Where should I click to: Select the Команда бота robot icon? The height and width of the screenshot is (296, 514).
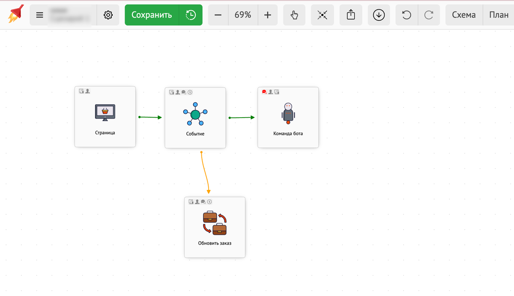coord(288,114)
